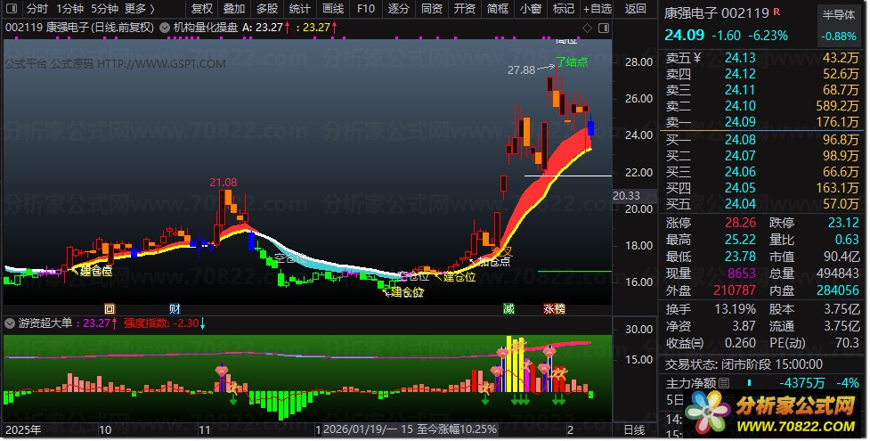Viewport: 870px width, 441px height.
Task: Click the stock title 康强电子 002119
Action: click(x=716, y=12)
